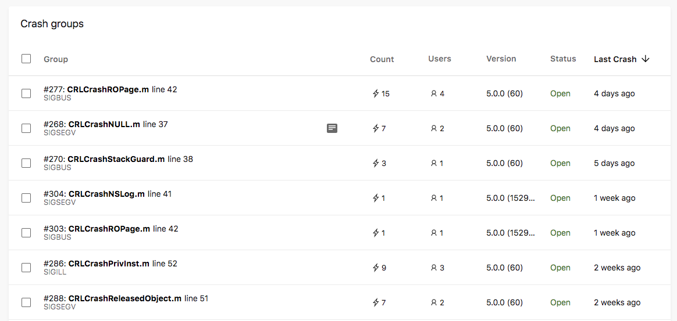
Task: Check the box for crash group #277
Action: coord(26,93)
